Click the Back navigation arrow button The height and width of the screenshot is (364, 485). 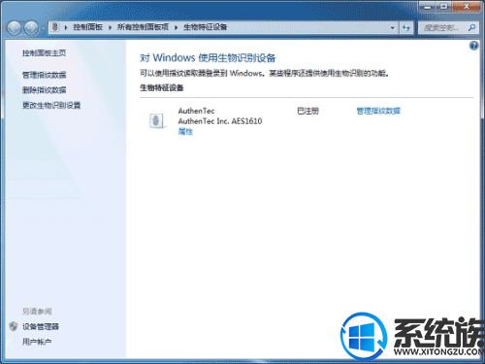pyautogui.click(x=15, y=27)
